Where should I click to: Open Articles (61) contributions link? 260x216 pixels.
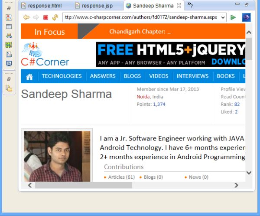pyautogui.click(x=121, y=177)
